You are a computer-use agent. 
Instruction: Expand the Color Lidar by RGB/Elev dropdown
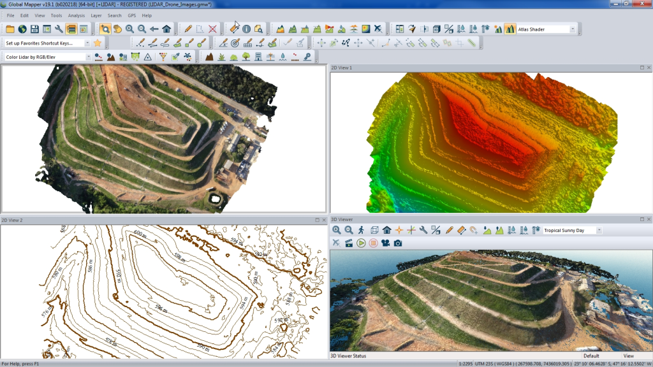click(x=88, y=56)
